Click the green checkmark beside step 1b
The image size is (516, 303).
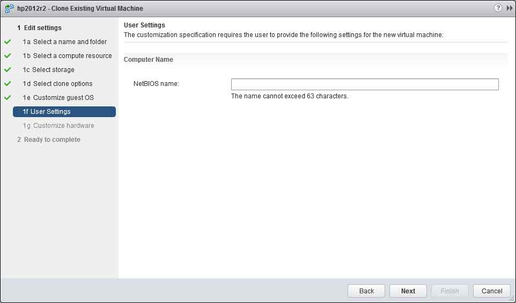(8, 56)
